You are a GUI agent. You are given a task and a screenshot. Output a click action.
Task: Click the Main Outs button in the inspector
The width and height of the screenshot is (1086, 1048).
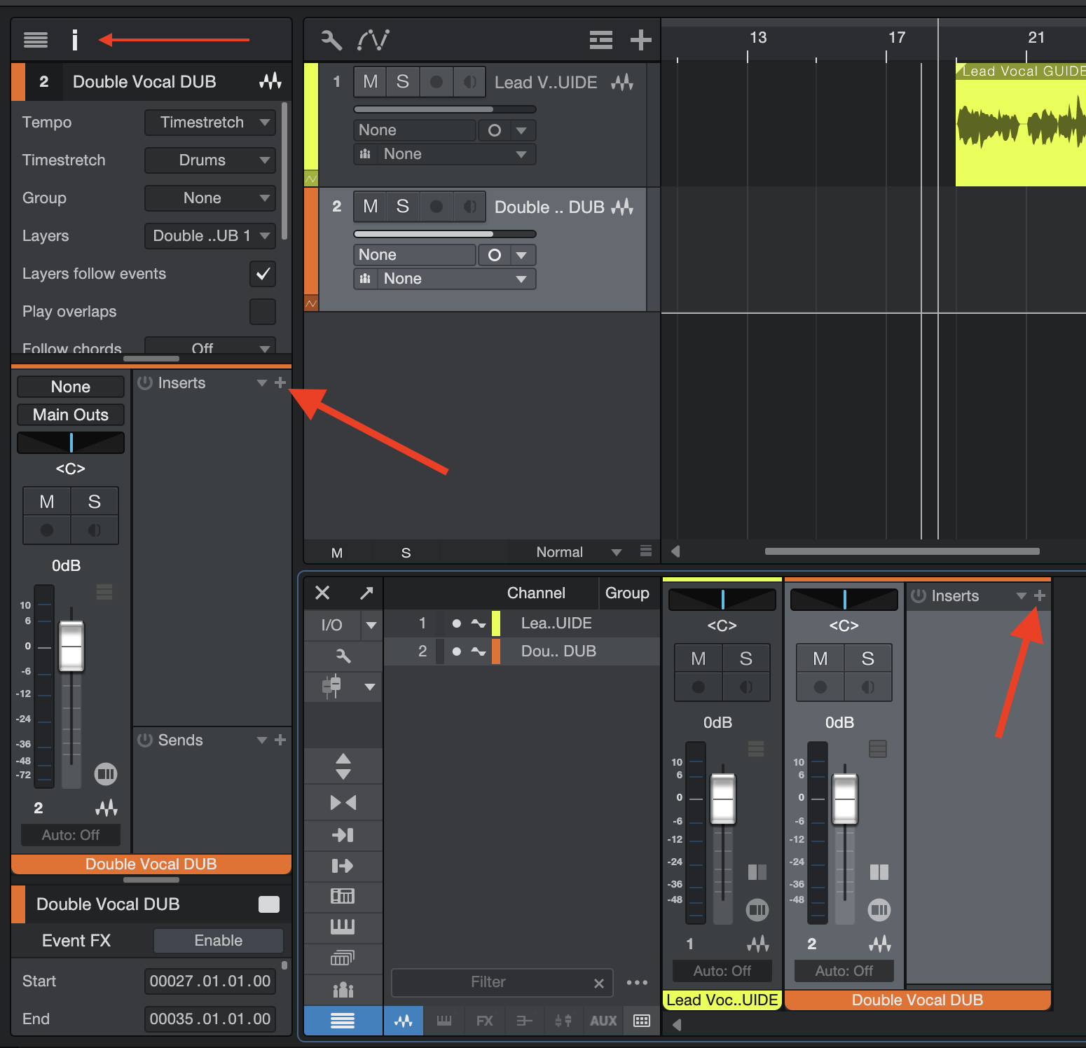70,414
